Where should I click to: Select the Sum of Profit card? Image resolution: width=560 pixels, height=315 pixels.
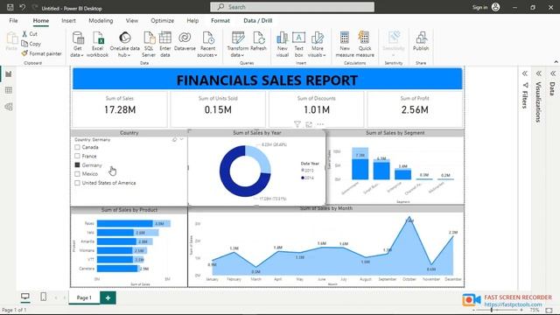(x=415, y=108)
